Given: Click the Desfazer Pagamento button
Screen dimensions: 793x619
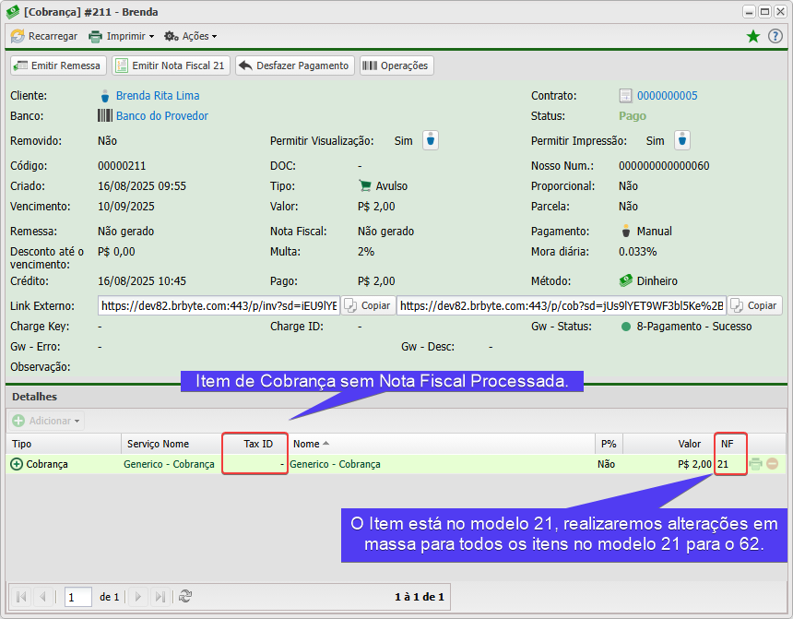Looking at the screenshot, I should tap(295, 65).
